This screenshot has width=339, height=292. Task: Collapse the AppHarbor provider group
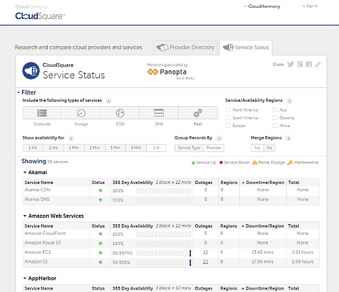25,278
